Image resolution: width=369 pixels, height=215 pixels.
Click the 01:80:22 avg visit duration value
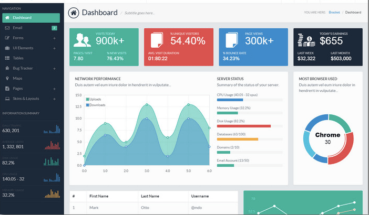[158, 58]
